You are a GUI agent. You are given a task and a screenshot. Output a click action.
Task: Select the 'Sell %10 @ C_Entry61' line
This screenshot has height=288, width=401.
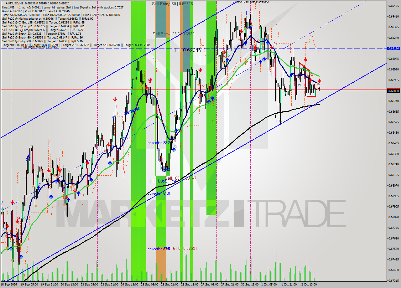point(43,26)
